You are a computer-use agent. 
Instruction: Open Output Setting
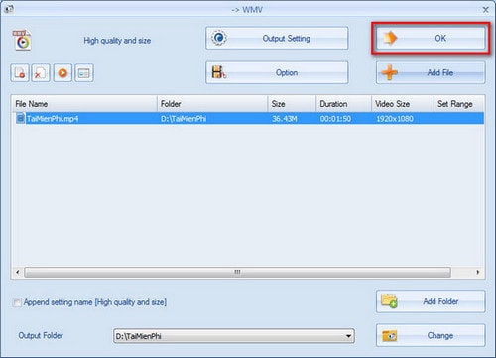277,38
